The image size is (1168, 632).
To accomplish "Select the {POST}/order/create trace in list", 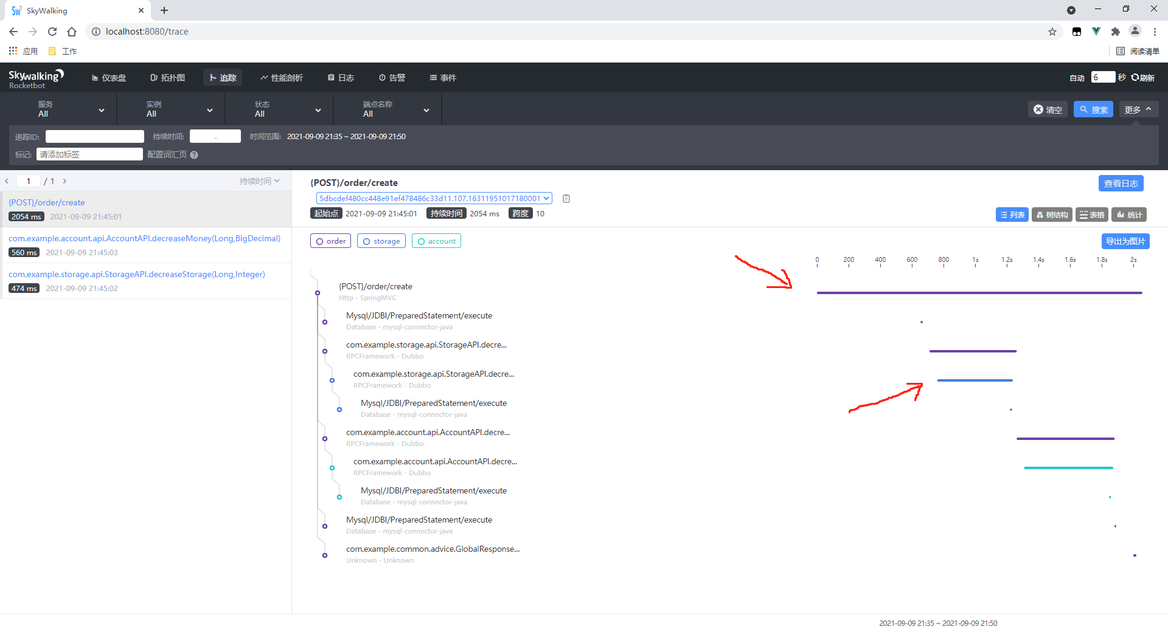I will (x=146, y=209).
